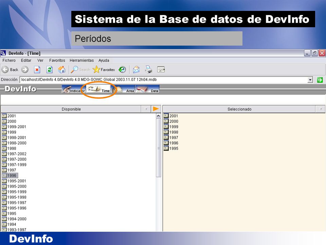This screenshot has height=245, width=326.
Task: Click the green Go arrow button
Action: point(320,80)
